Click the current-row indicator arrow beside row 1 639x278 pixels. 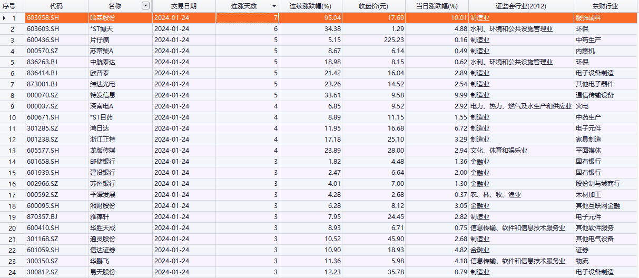[x=5, y=18]
